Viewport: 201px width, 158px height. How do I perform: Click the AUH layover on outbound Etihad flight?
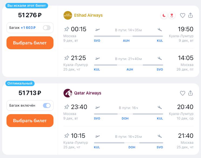[126, 41]
